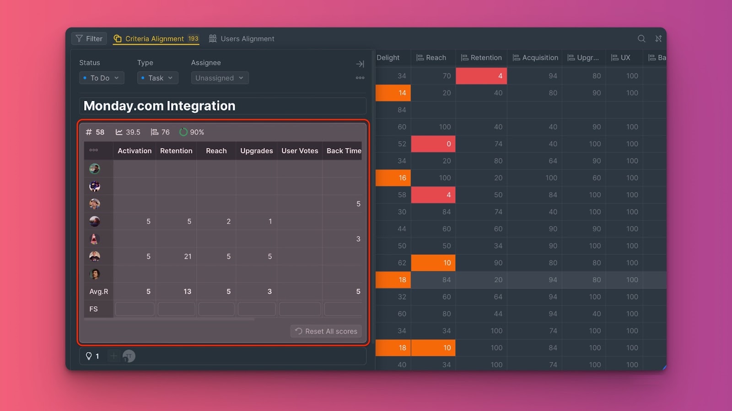Click the TT user avatar badge
Screen dimensions: 732x411
point(129,356)
